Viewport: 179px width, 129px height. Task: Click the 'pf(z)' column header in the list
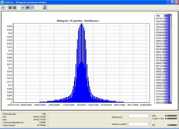tap(166, 16)
